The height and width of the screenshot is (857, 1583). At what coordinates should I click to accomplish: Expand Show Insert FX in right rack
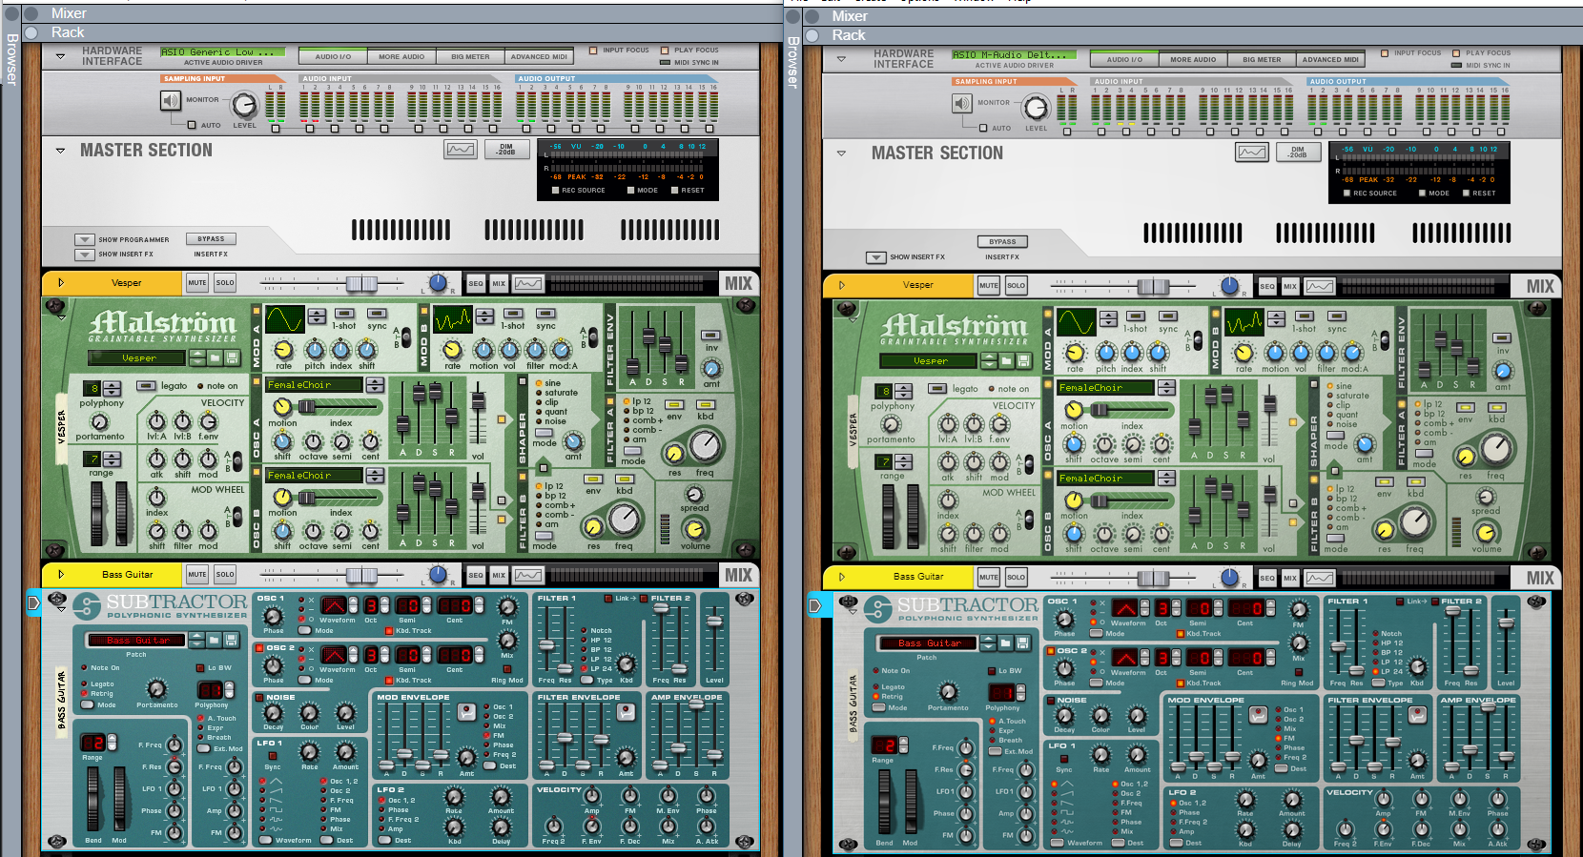tap(876, 257)
